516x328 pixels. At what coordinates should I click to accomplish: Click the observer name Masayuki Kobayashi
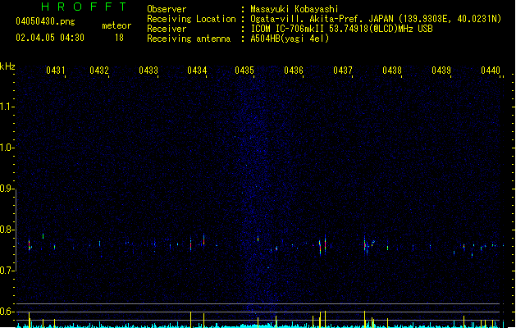point(295,9)
